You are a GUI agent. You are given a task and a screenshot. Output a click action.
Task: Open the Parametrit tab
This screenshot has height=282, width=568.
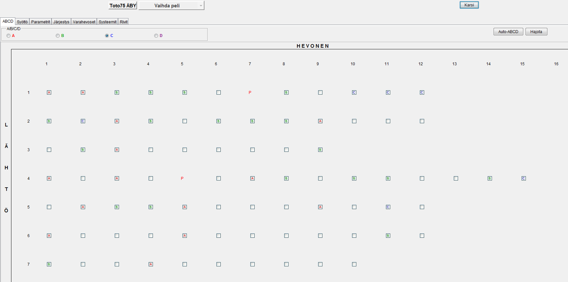(40, 22)
